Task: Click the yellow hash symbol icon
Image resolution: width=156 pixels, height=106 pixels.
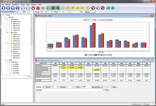Action: click(88, 8)
